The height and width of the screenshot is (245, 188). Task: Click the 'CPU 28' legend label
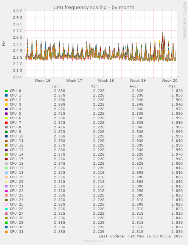pyautogui.click(x=17, y=218)
